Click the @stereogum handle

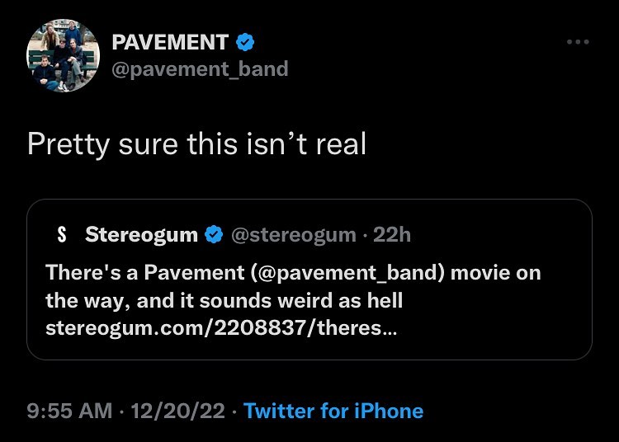[292, 235]
